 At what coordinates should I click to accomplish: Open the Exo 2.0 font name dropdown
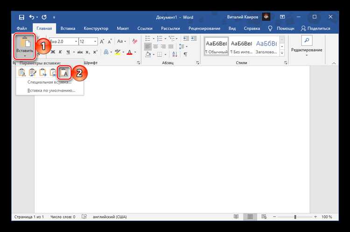click(76, 41)
